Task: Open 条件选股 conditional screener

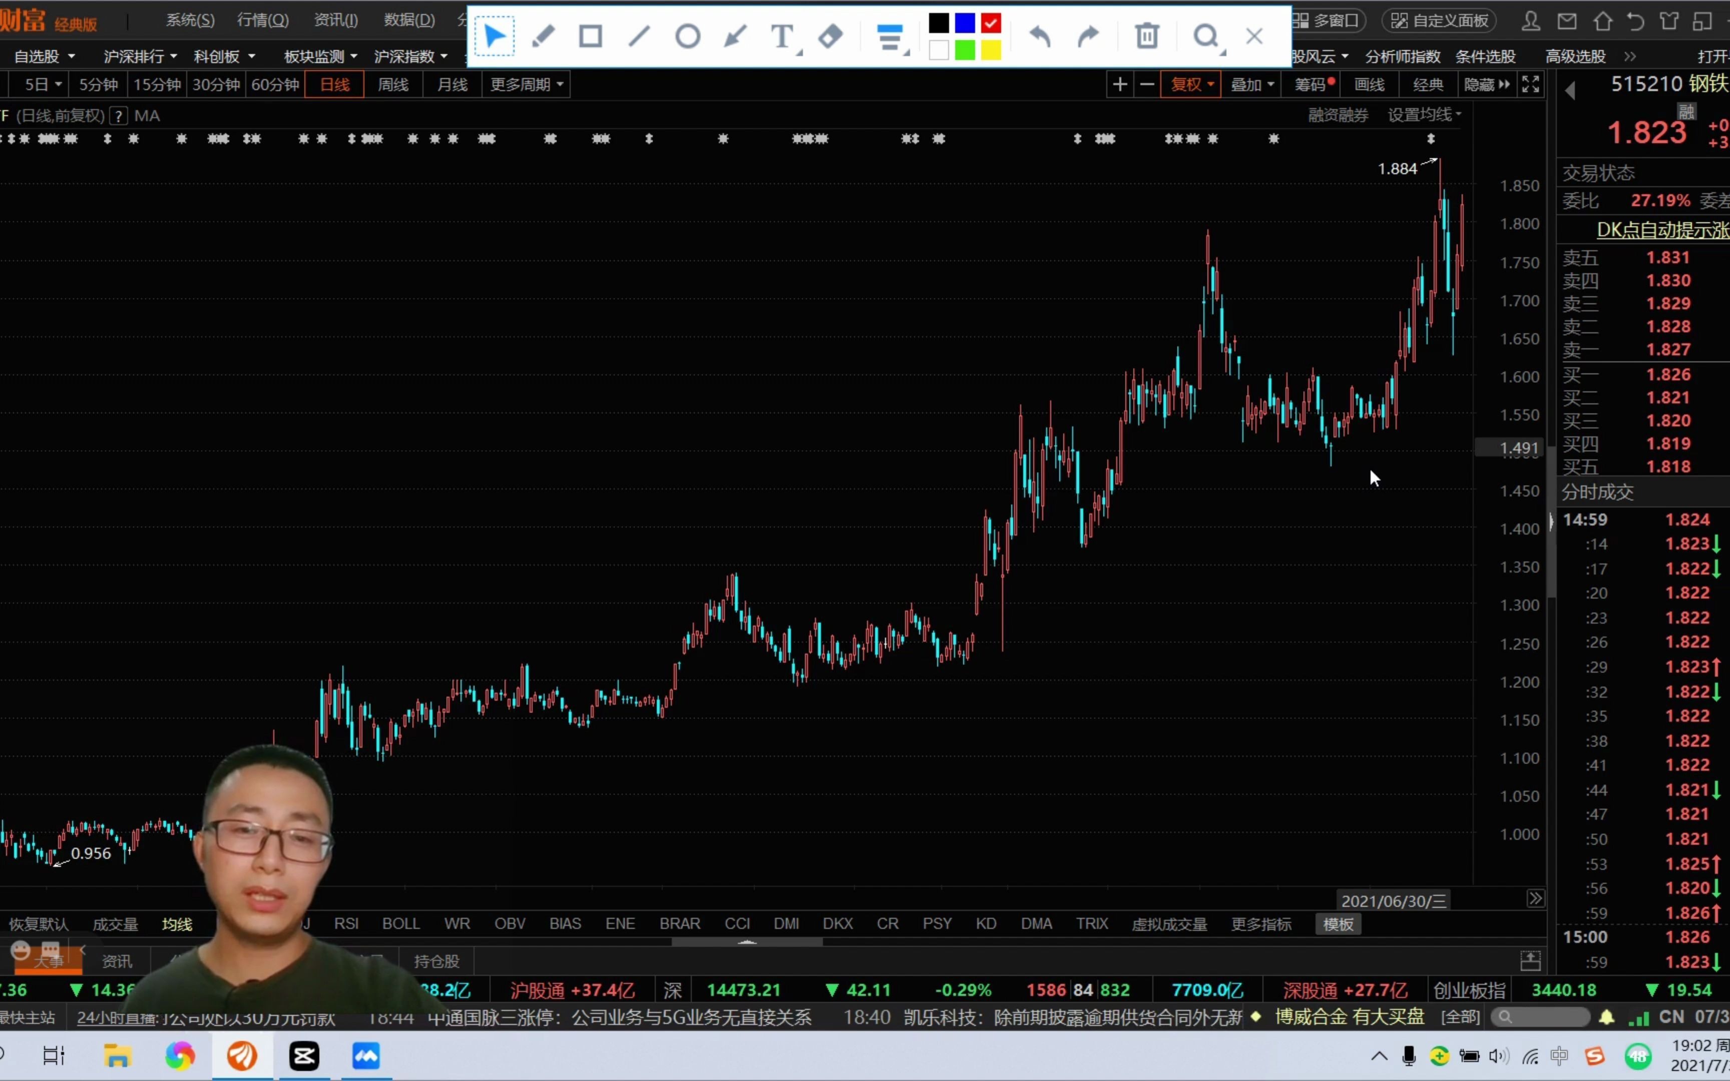Action: 1486,56
